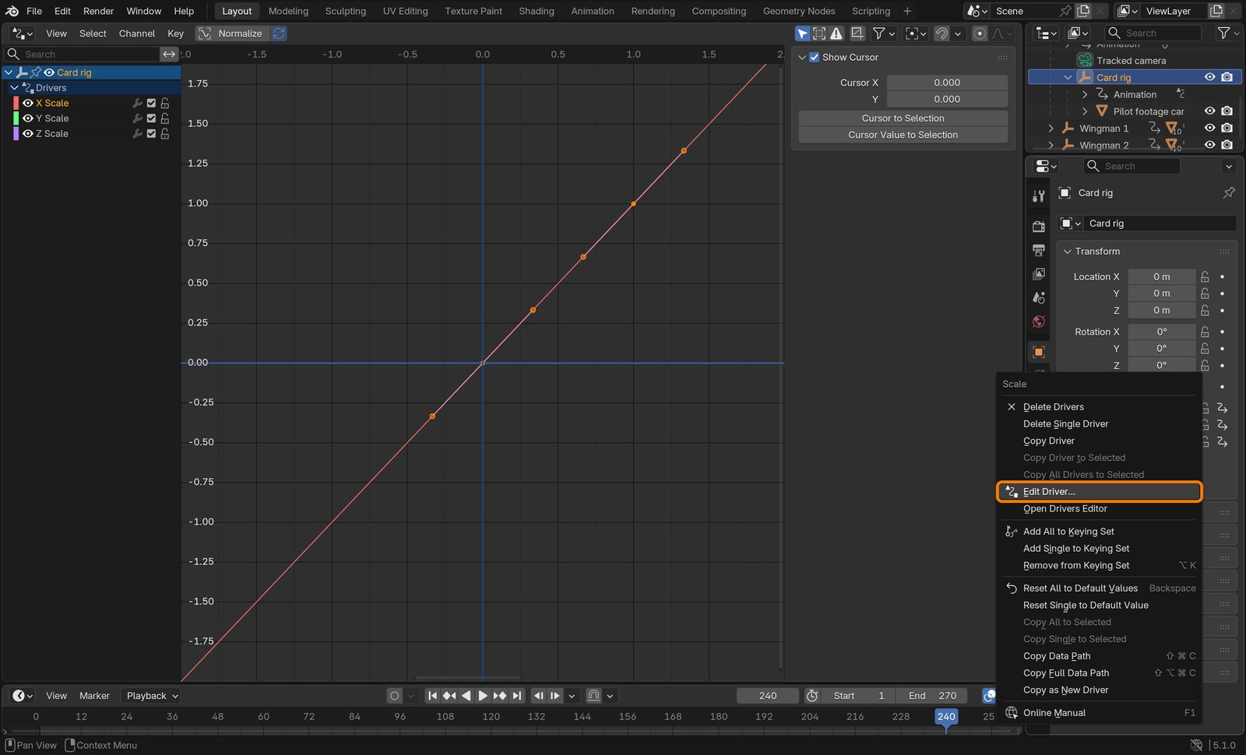Click the Cursor X value field
This screenshot has height=755, width=1246.
tap(947, 83)
